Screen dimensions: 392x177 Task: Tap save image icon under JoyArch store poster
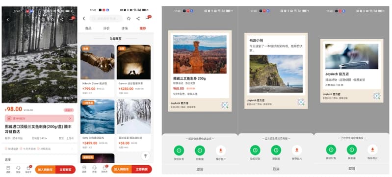(372, 150)
